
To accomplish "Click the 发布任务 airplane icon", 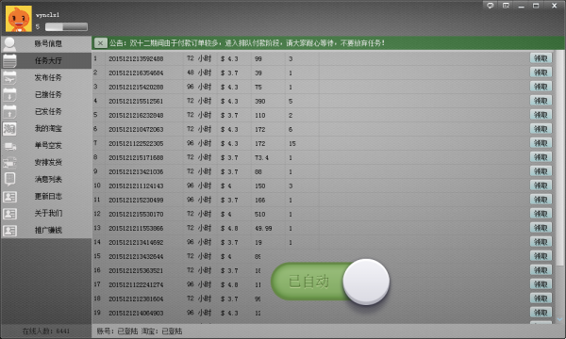I will 9,77.
